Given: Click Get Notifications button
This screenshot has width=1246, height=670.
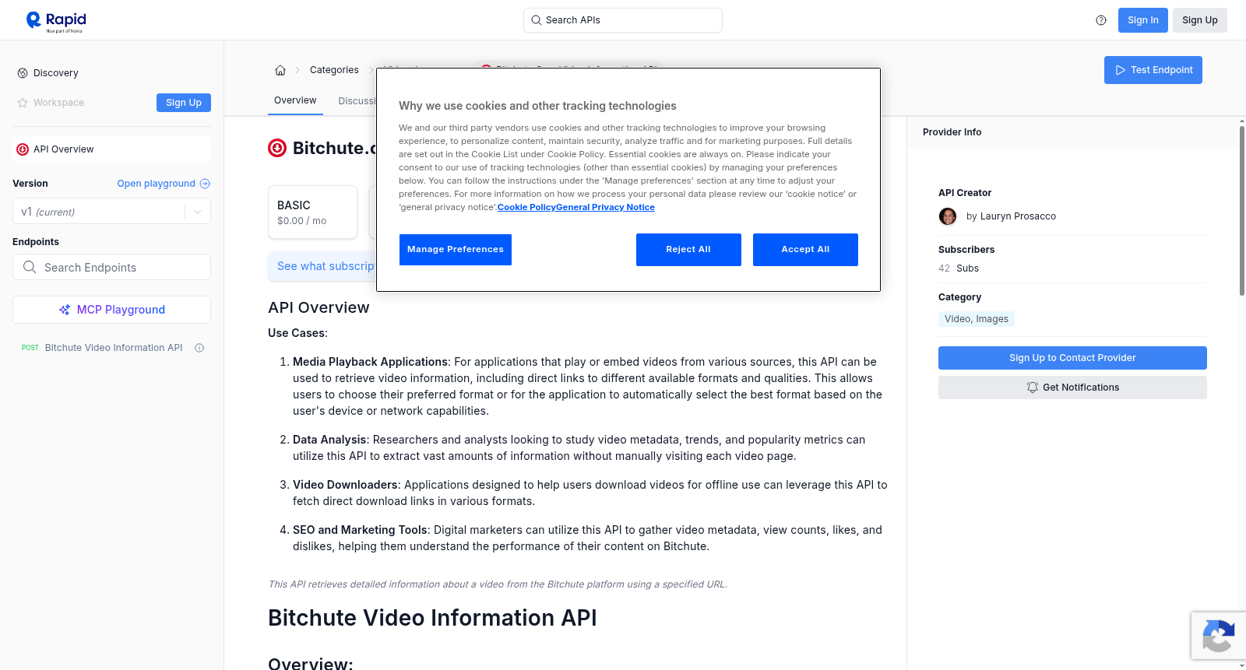Looking at the screenshot, I should [1072, 388].
